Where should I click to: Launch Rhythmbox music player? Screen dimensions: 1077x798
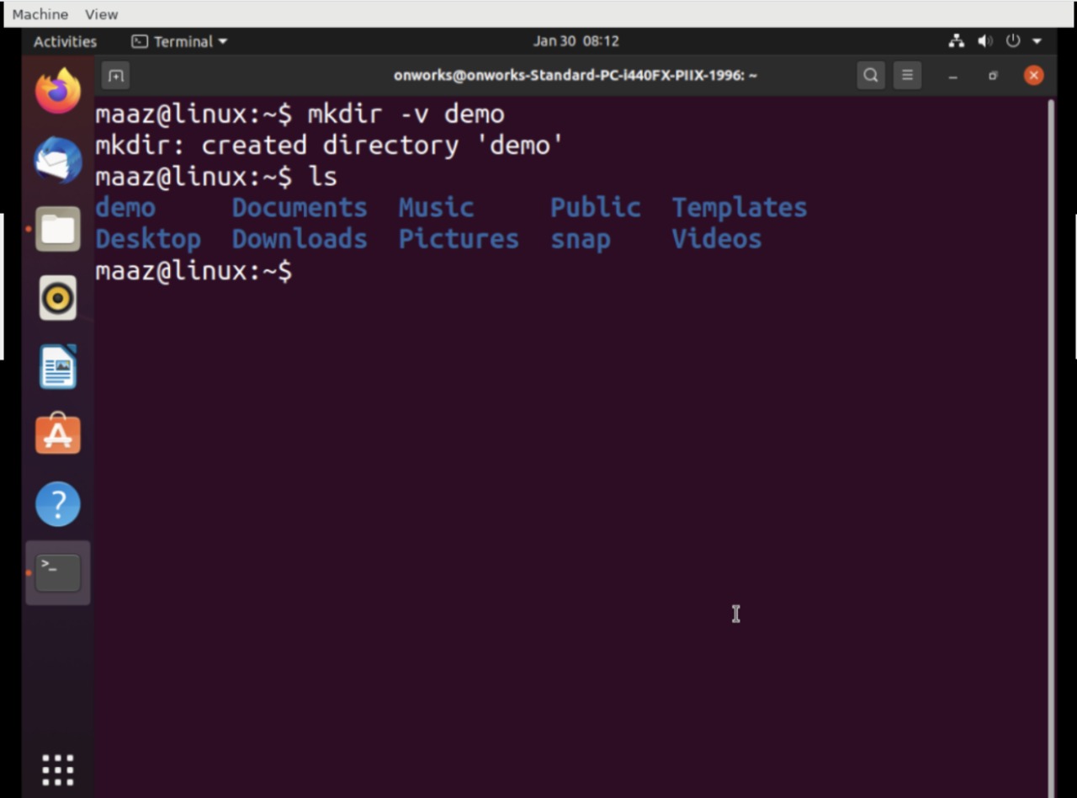coord(57,297)
